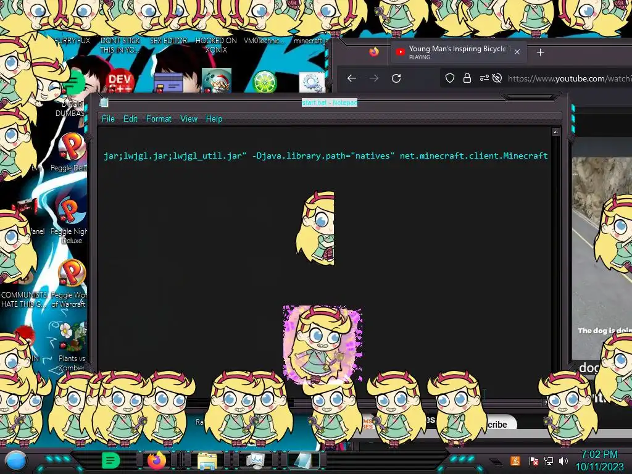
Task: Click the VM0Technic desktop label
Action: coord(264,41)
